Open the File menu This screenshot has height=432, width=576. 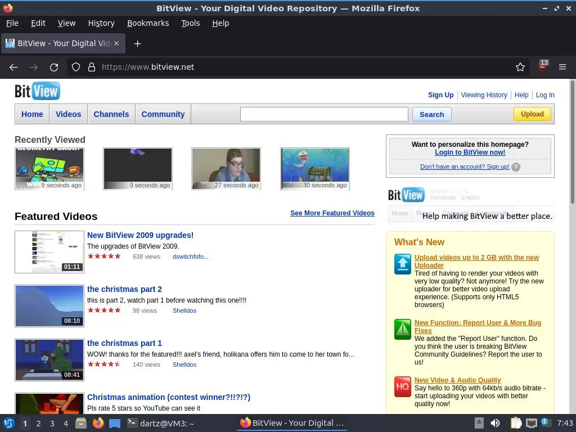point(12,23)
